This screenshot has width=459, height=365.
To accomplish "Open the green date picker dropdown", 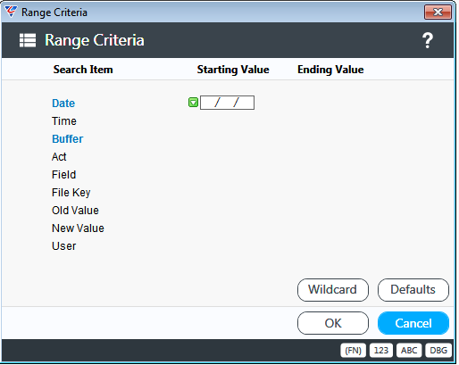I will tap(193, 103).
